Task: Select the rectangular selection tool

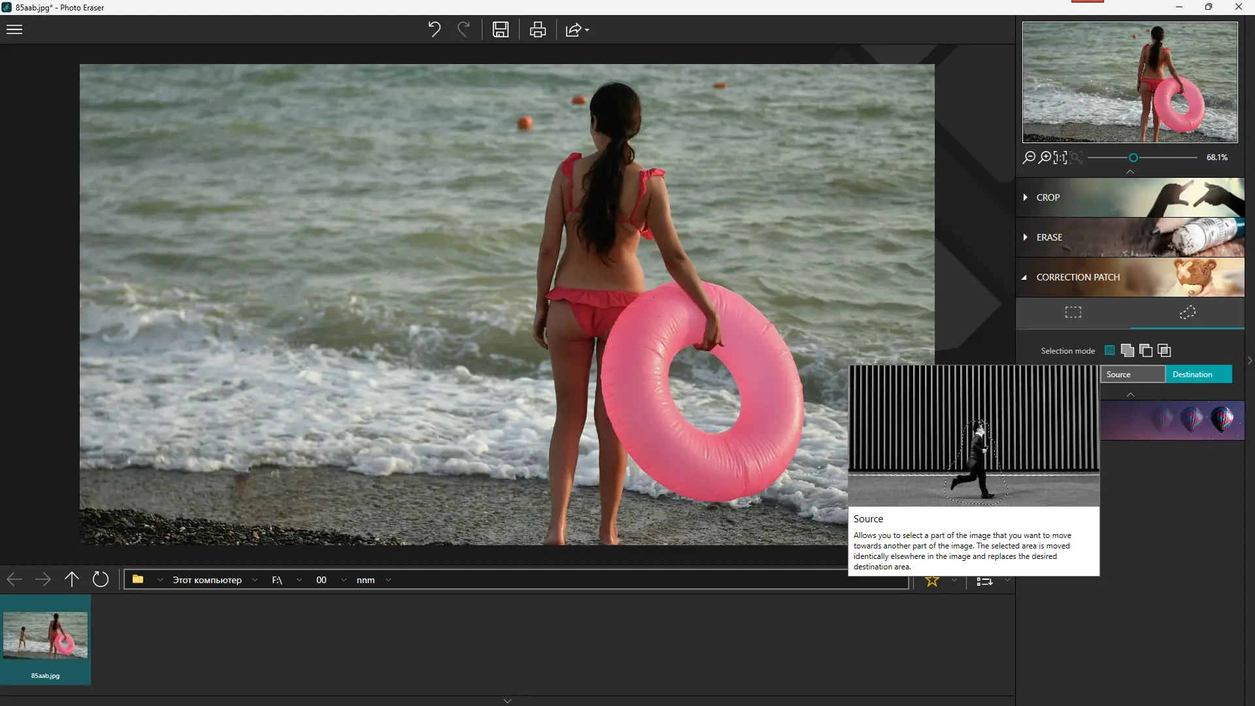Action: click(x=1073, y=312)
